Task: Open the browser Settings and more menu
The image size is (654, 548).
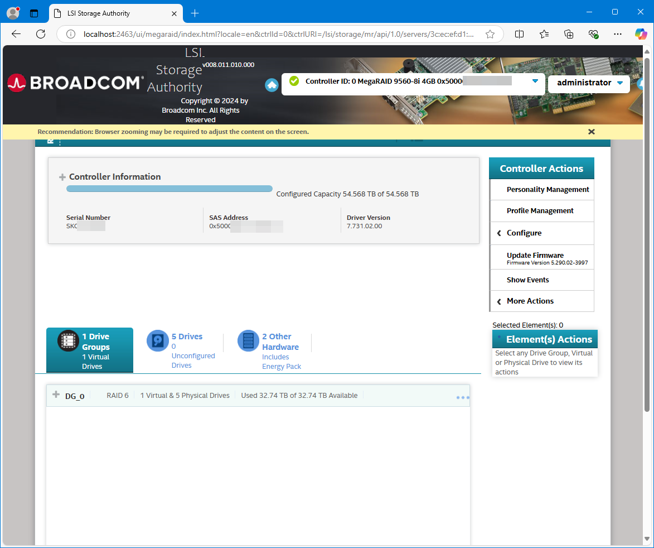Action: [618, 34]
